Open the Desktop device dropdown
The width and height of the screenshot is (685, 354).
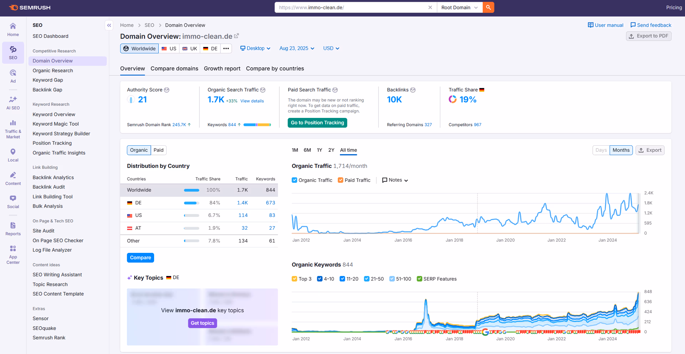coord(255,48)
